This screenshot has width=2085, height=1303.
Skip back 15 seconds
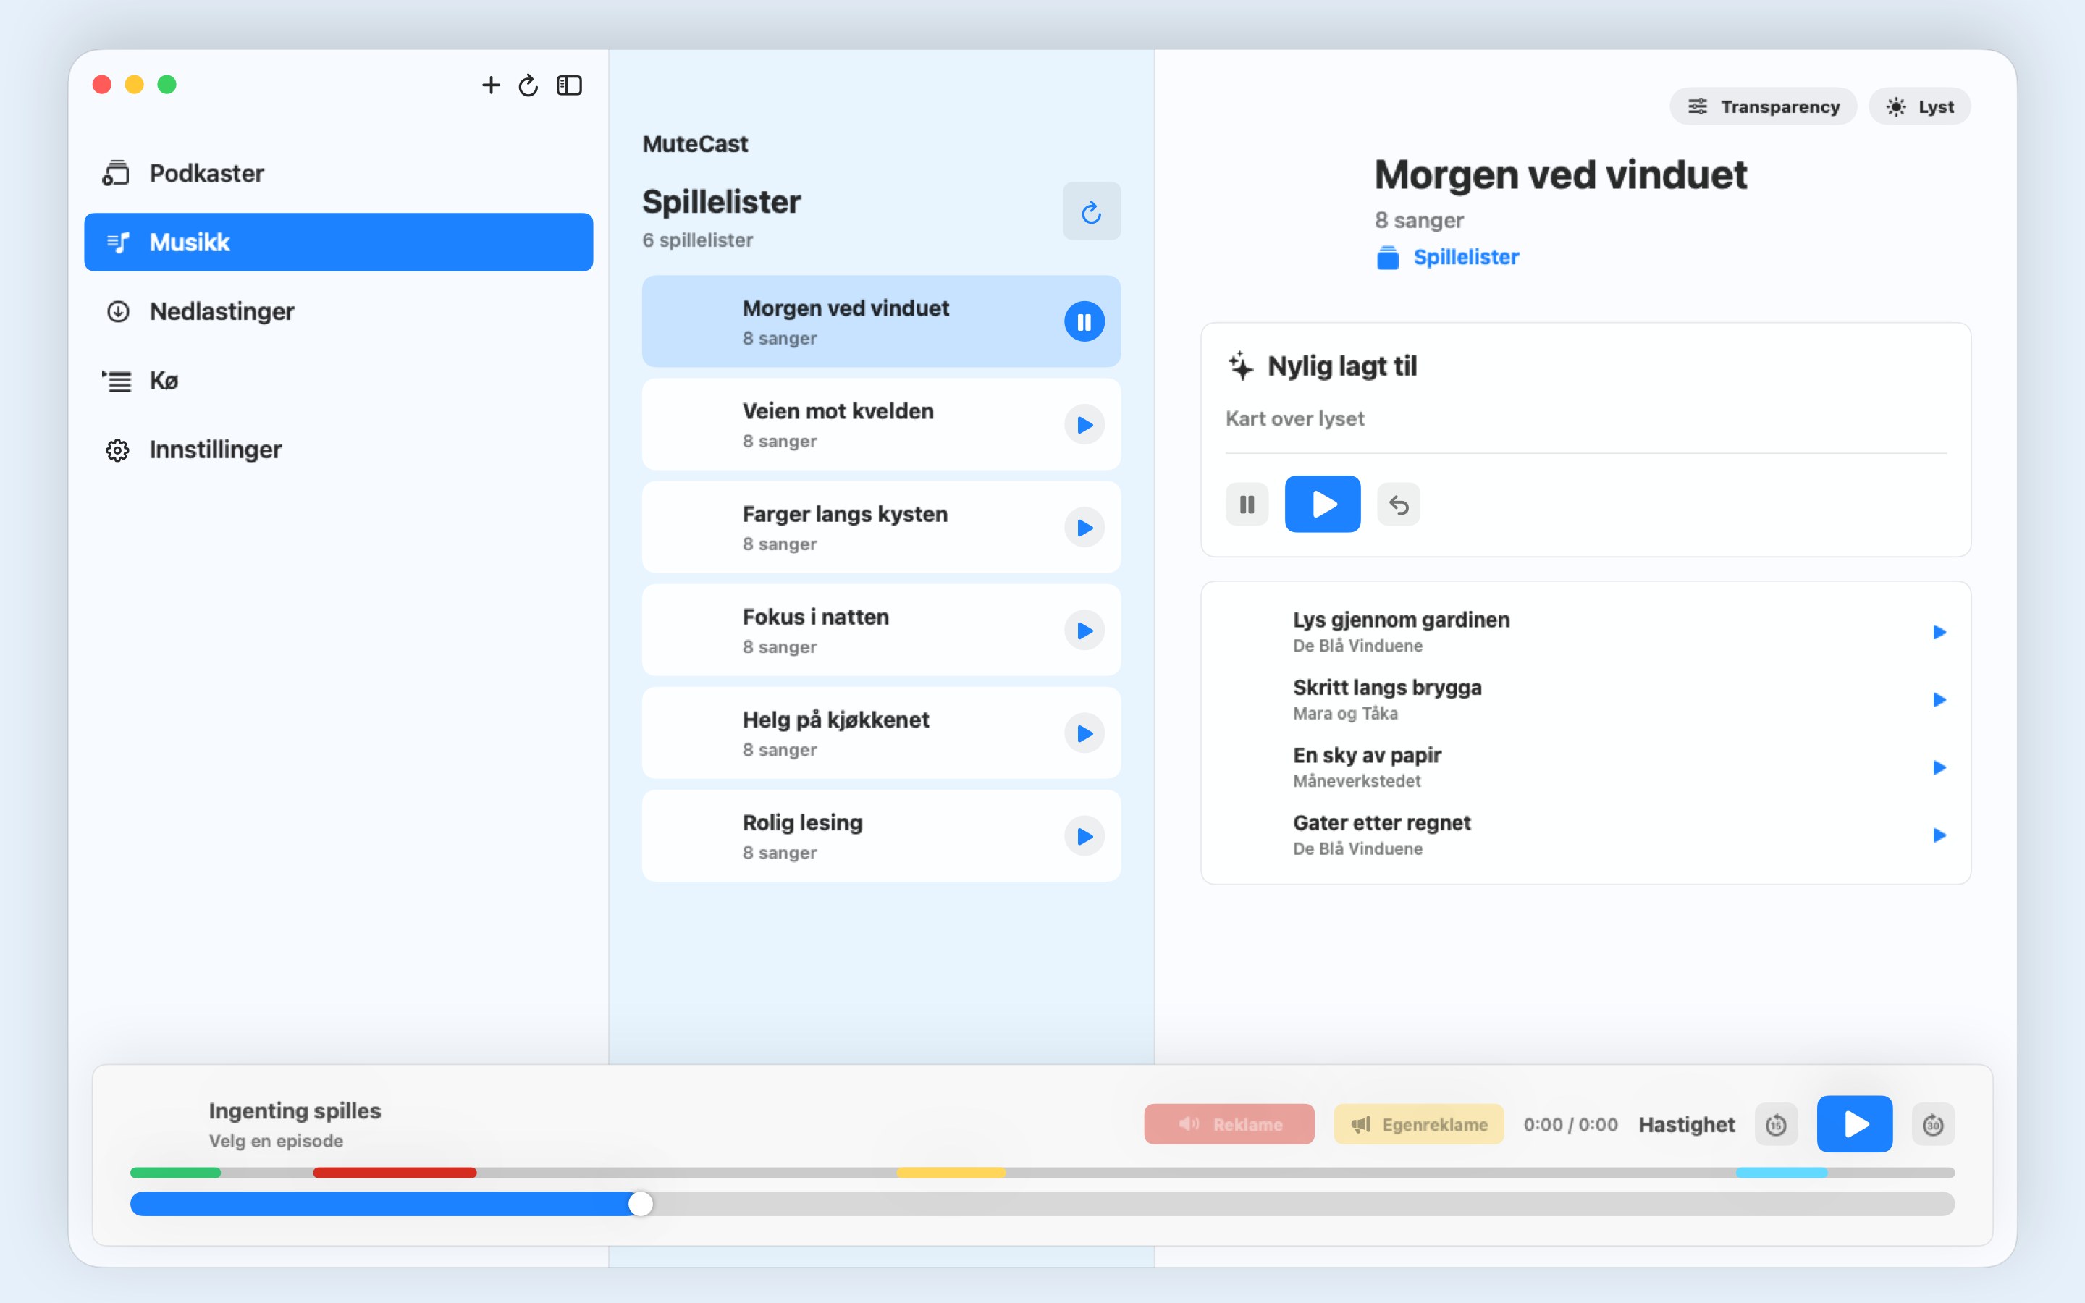(x=1776, y=1125)
